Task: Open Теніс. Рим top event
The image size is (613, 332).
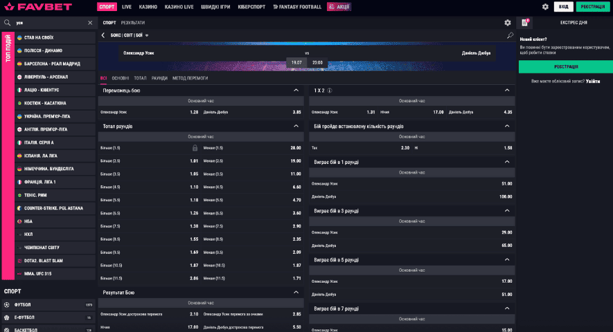Action: pyautogui.click(x=55, y=195)
